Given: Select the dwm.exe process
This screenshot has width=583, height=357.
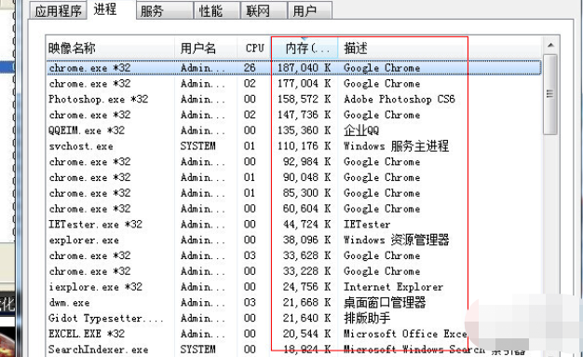Looking at the screenshot, I should point(293,302).
